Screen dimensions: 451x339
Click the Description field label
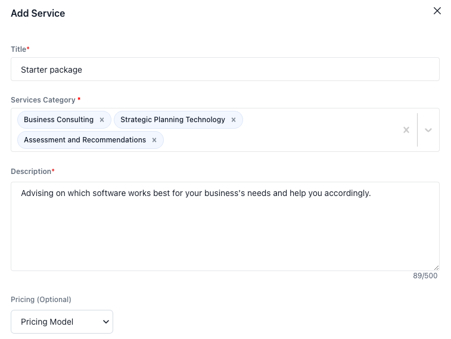coord(31,172)
